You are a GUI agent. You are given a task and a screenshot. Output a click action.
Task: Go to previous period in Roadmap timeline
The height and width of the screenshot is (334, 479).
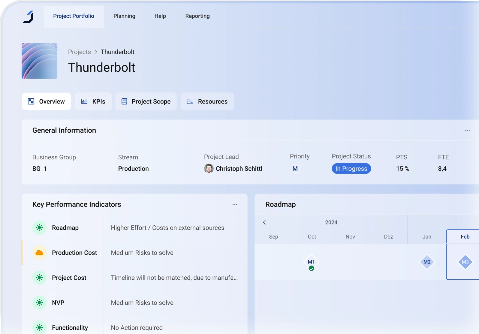pos(264,222)
